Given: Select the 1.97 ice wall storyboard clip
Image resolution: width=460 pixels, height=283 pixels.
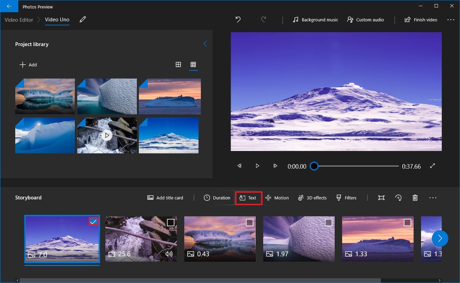Looking at the screenshot, I should coord(299,239).
